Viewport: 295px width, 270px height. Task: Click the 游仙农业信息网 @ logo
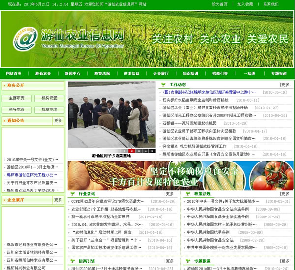[x=26, y=39]
